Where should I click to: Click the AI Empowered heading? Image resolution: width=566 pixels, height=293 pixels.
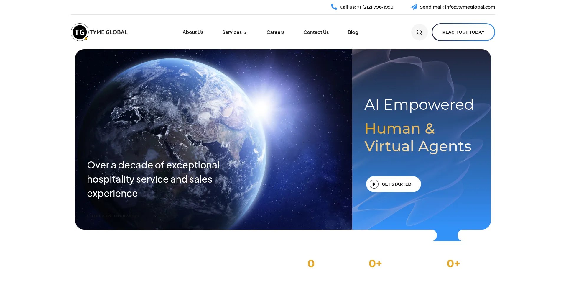point(419,104)
